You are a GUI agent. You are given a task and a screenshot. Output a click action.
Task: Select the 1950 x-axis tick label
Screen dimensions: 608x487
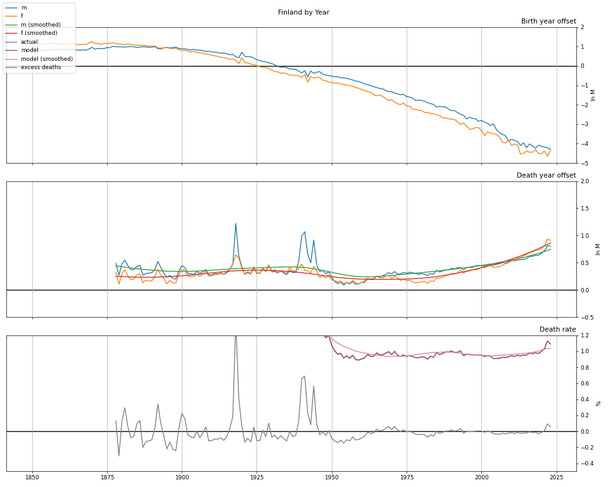331,477
